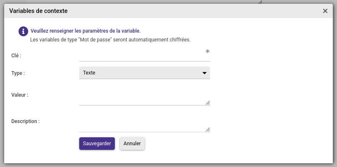
Task: Click the 'Variables de contexte' dialog title
Action: point(38,11)
